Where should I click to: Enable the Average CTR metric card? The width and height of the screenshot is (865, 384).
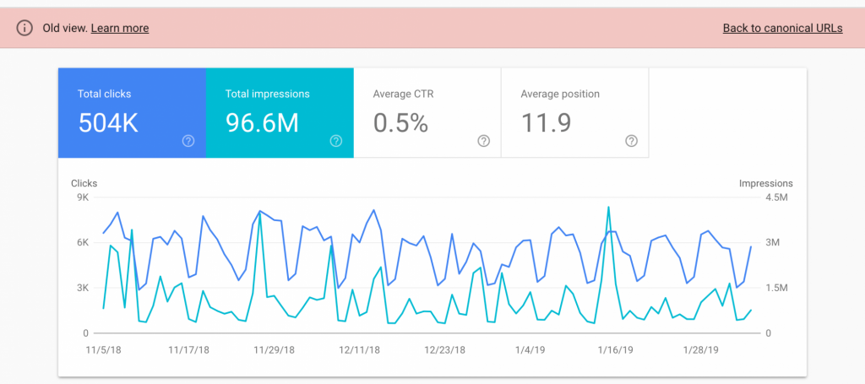(x=427, y=113)
